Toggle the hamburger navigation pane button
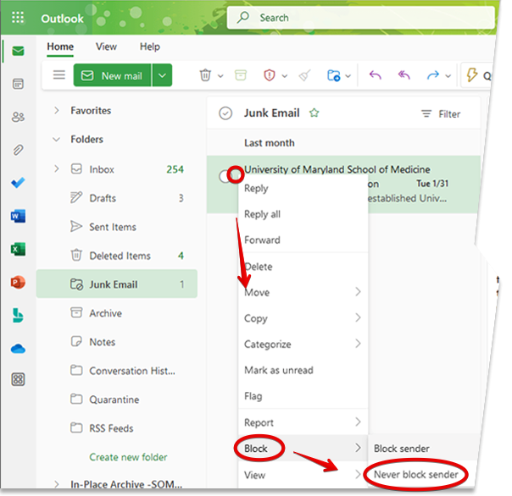This screenshot has height=496, width=512. (59, 75)
